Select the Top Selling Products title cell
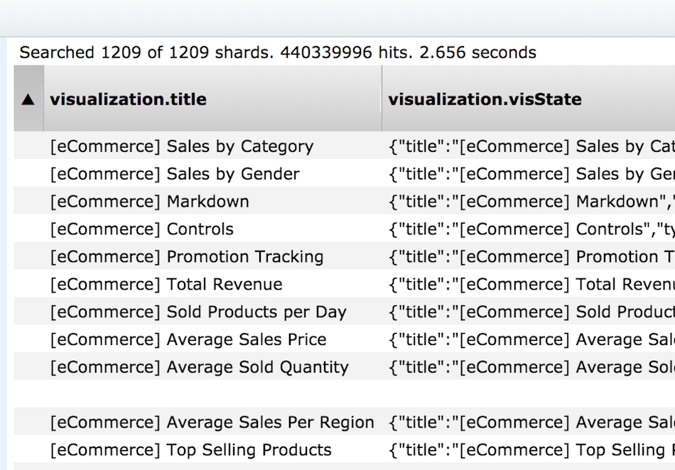Screen dimensions: 675x470 [191, 451]
